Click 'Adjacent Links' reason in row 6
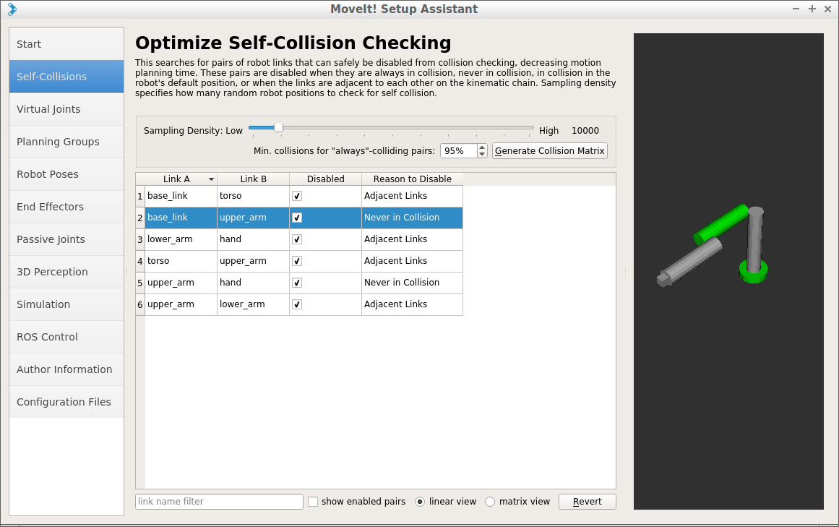 412,304
